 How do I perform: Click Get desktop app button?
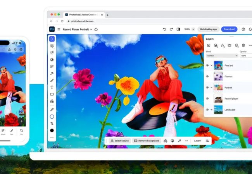point(209,29)
